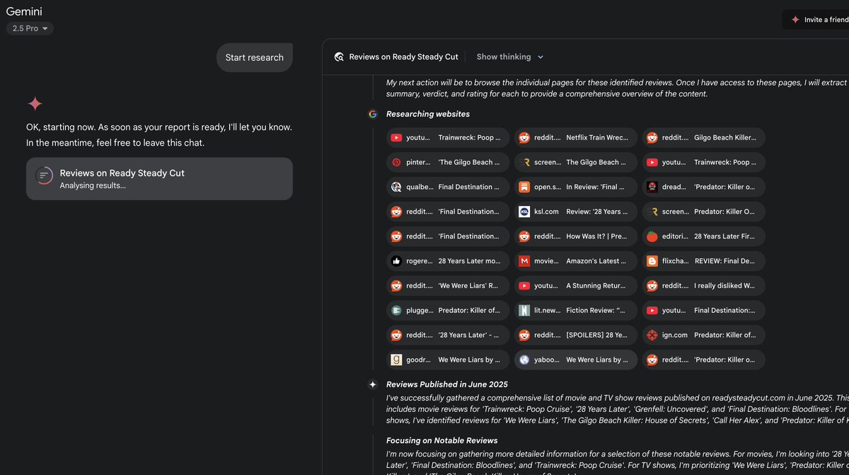Click the Invite a friend button
This screenshot has width=849, height=475.
[818, 20]
